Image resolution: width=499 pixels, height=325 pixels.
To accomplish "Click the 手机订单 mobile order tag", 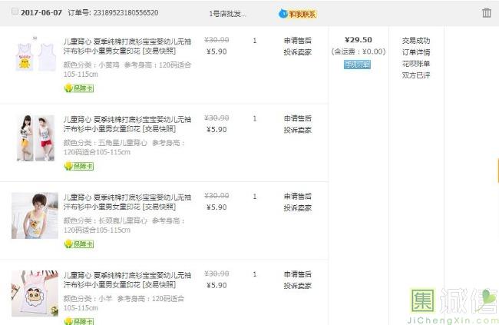I will coord(357,65).
